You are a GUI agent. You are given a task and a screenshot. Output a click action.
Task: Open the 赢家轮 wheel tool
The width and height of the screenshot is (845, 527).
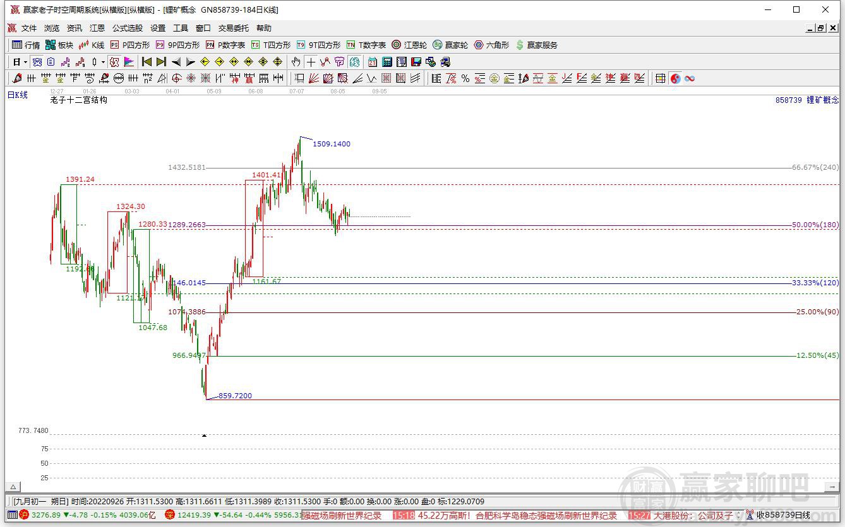coord(450,45)
